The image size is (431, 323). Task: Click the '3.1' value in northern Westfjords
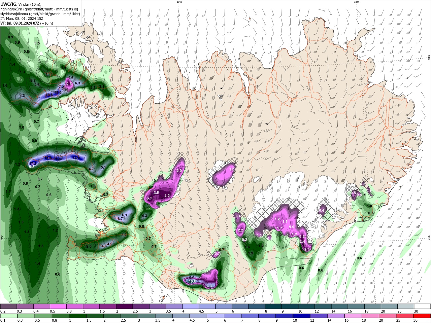pyautogui.click(x=48, y=75)
